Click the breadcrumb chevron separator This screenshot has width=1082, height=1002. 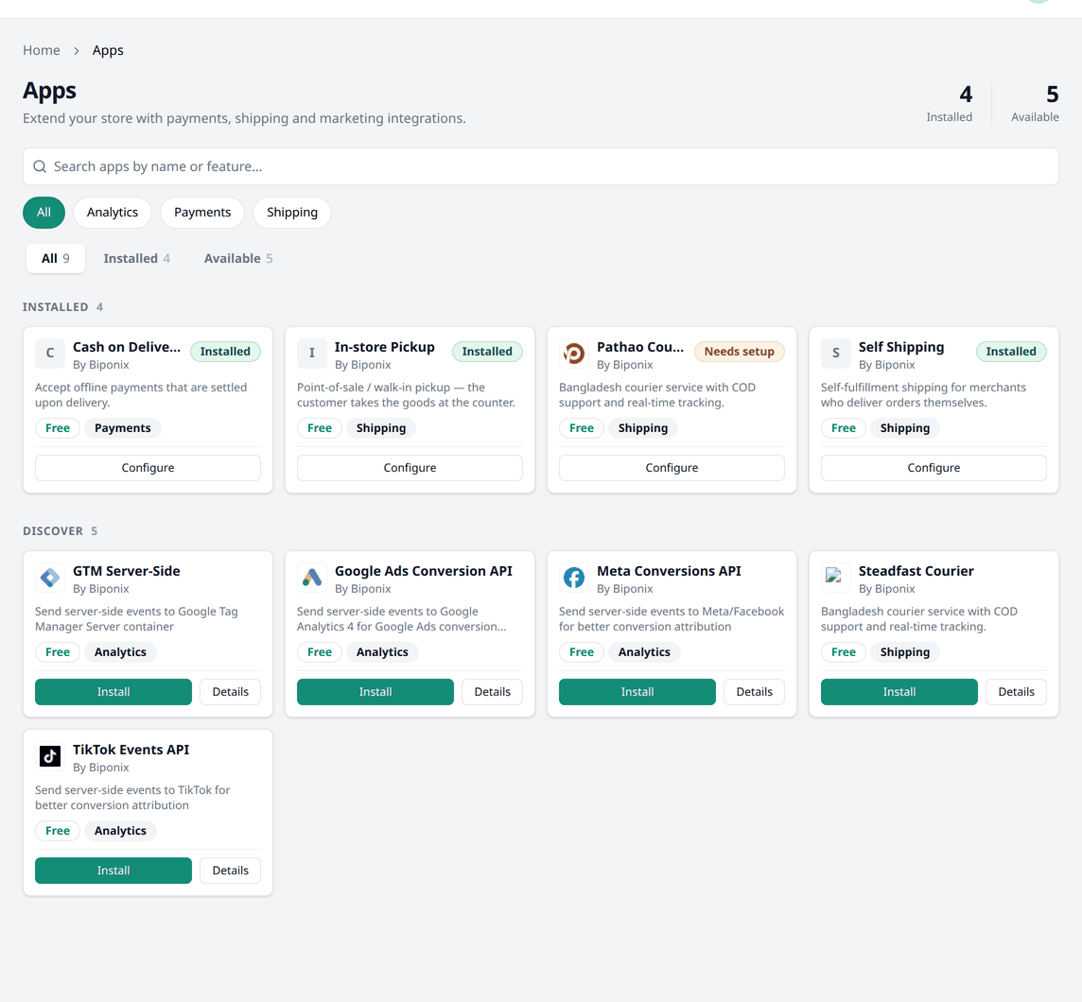coord(77,51)
